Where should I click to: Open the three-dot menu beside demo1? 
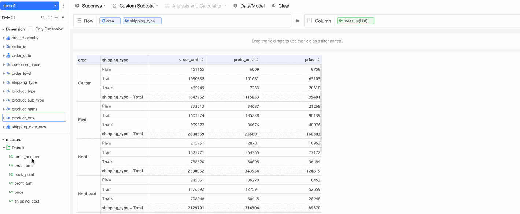(64, 6)
